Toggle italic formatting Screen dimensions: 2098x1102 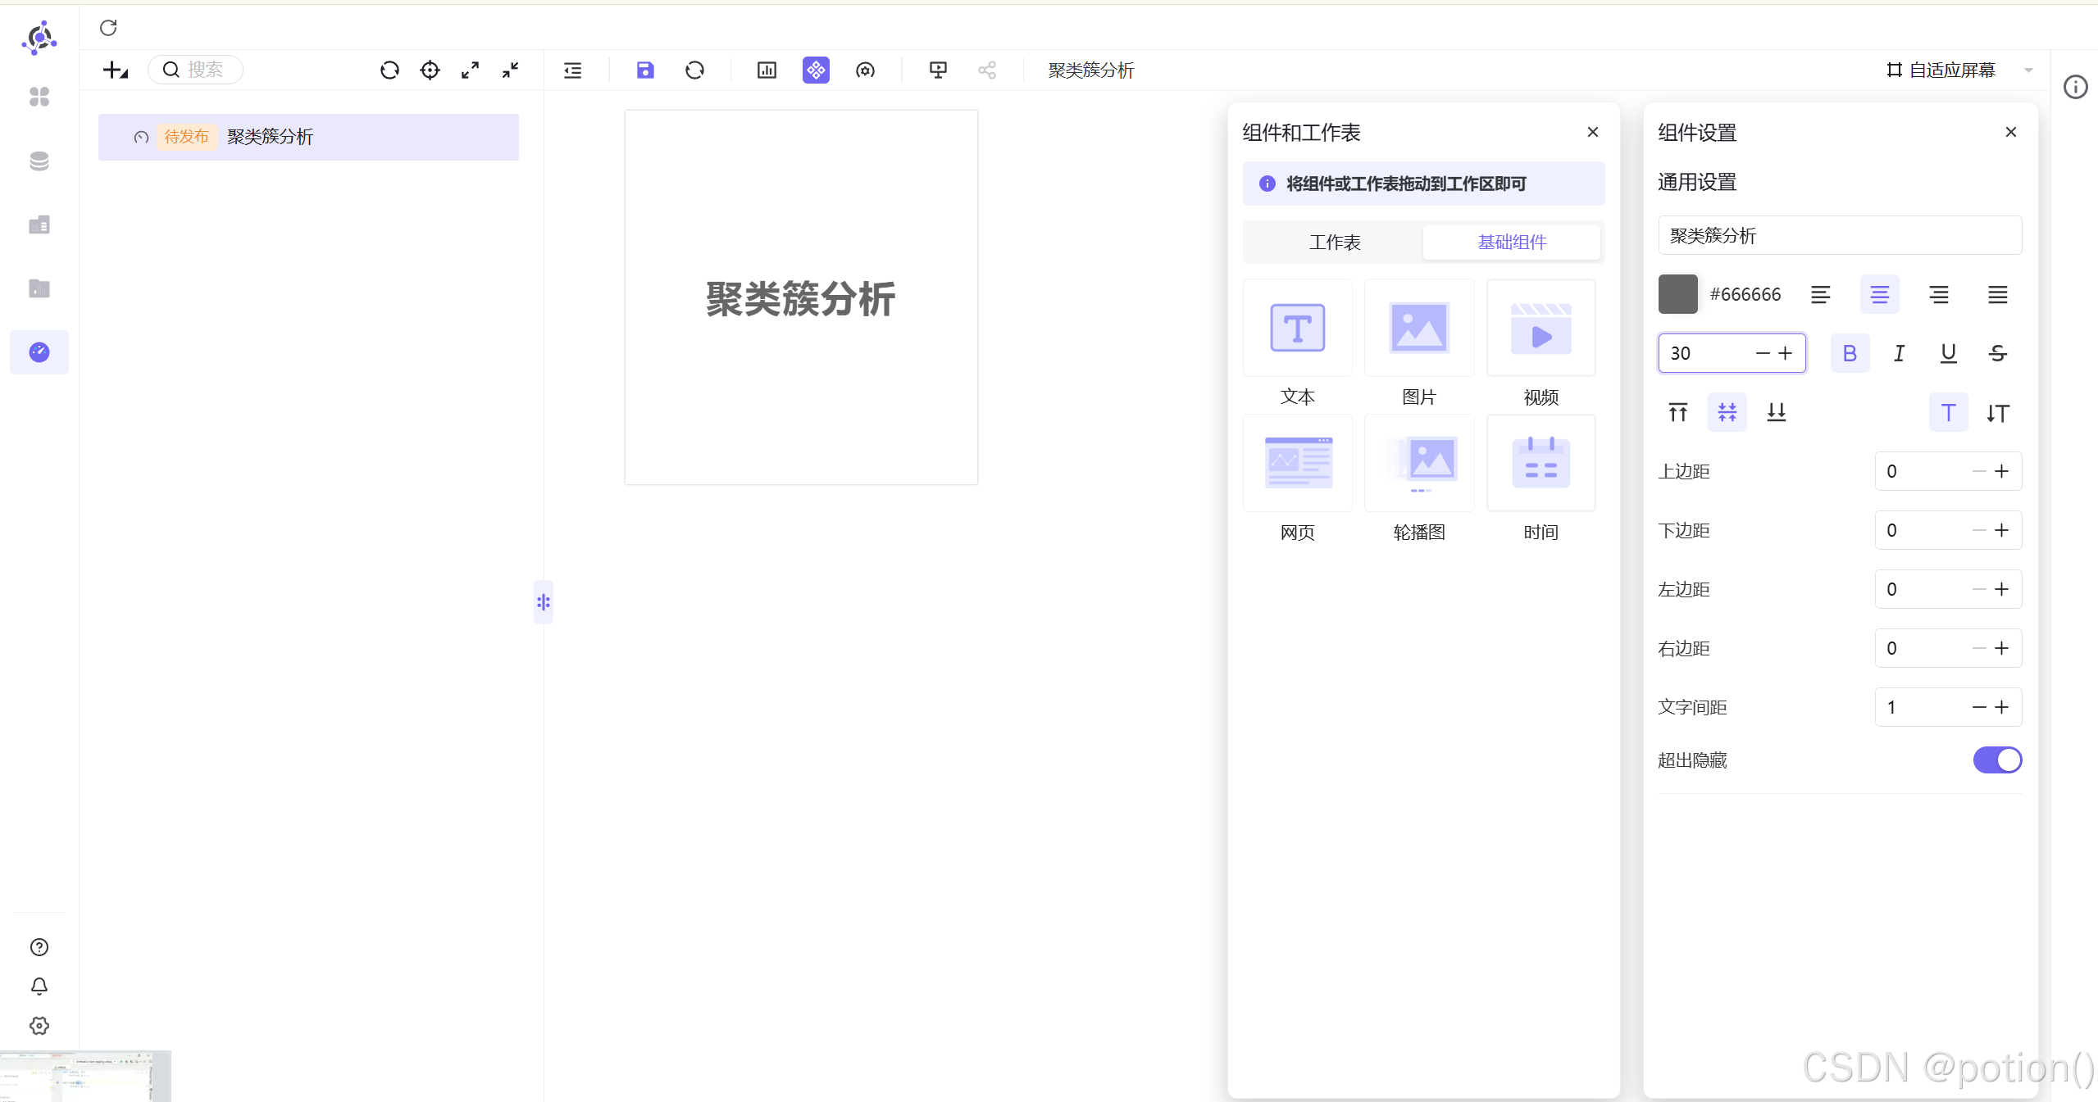coord(1900,353)
